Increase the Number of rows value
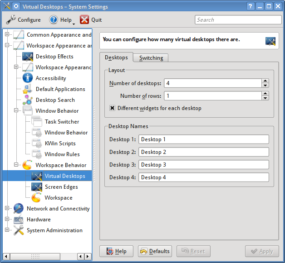 (x=265, y=94)
